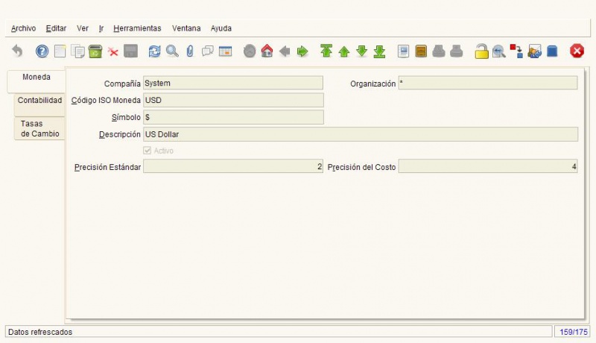
Task: Open the Ir menu
Action: pos(101,28)
